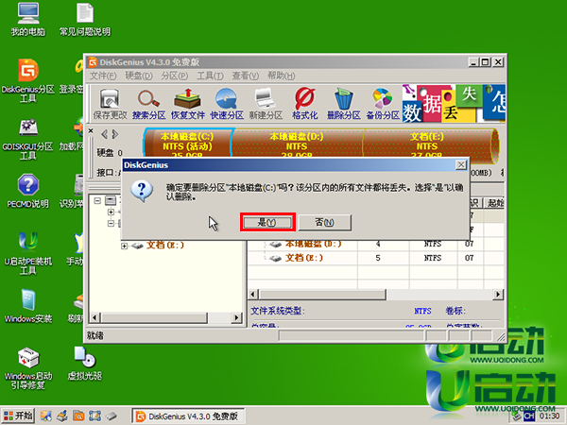The width and height of the screenshot is (567, 425).
Task: Open the Backup Partition (备份分区) tool
Action: 383,104
